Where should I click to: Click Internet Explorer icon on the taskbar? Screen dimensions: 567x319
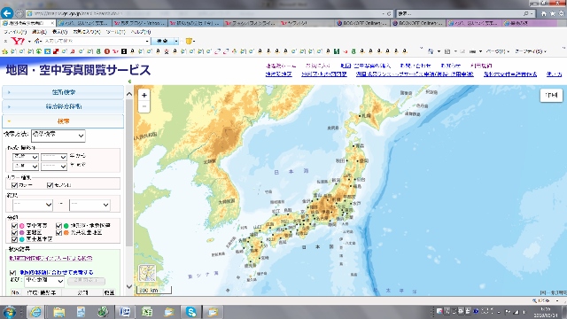click(35, 312)
